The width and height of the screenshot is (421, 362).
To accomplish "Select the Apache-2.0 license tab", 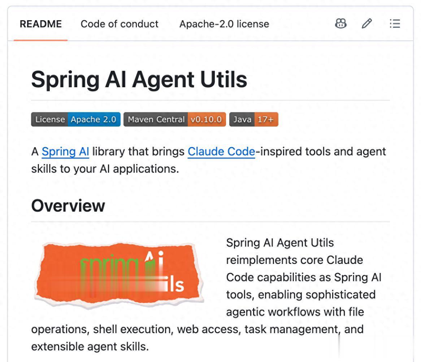I will coord(224,24).
